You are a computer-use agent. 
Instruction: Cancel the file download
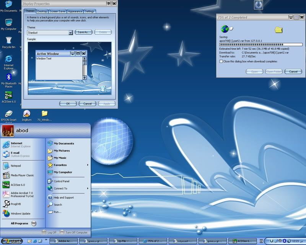293,72
